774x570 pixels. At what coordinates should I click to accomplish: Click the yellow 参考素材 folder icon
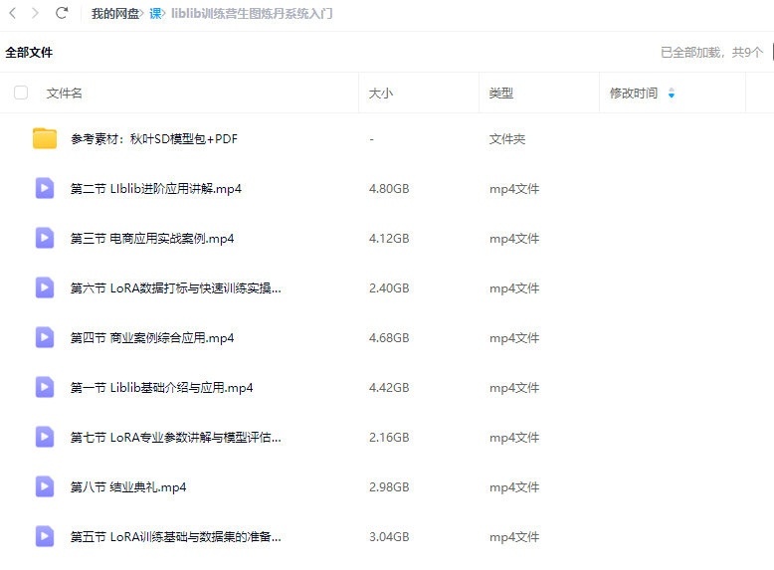(45, 139)
